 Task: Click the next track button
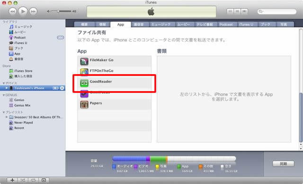click(x=33, y=11)
